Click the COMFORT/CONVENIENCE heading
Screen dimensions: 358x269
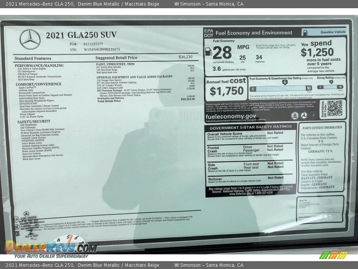[38, 84]
